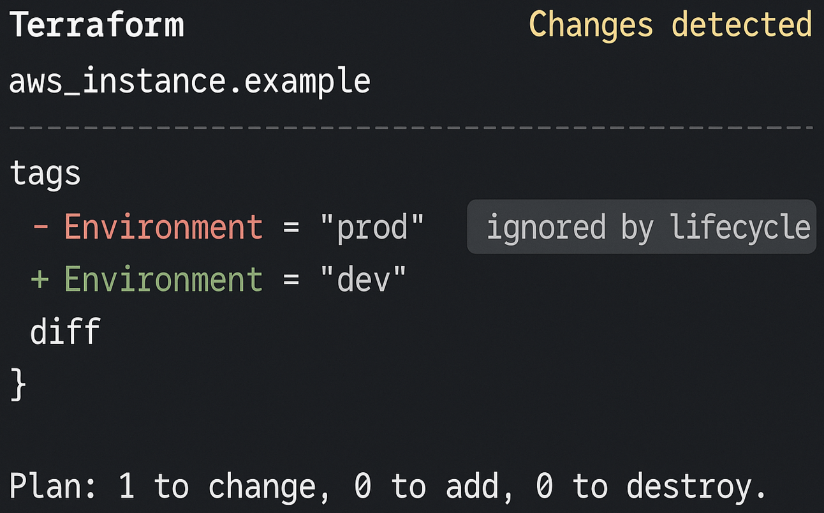Click the closing curly brace
Viewport: 824px width, 513px height.
(x=18, y=385)
